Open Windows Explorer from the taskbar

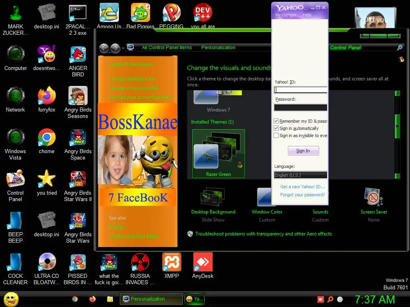(110, 299)
